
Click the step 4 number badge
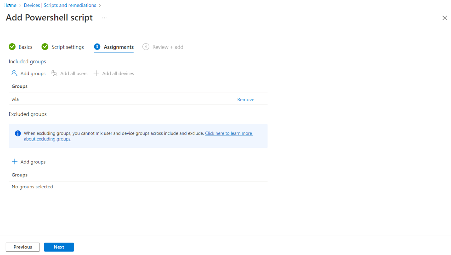(145, 47)
